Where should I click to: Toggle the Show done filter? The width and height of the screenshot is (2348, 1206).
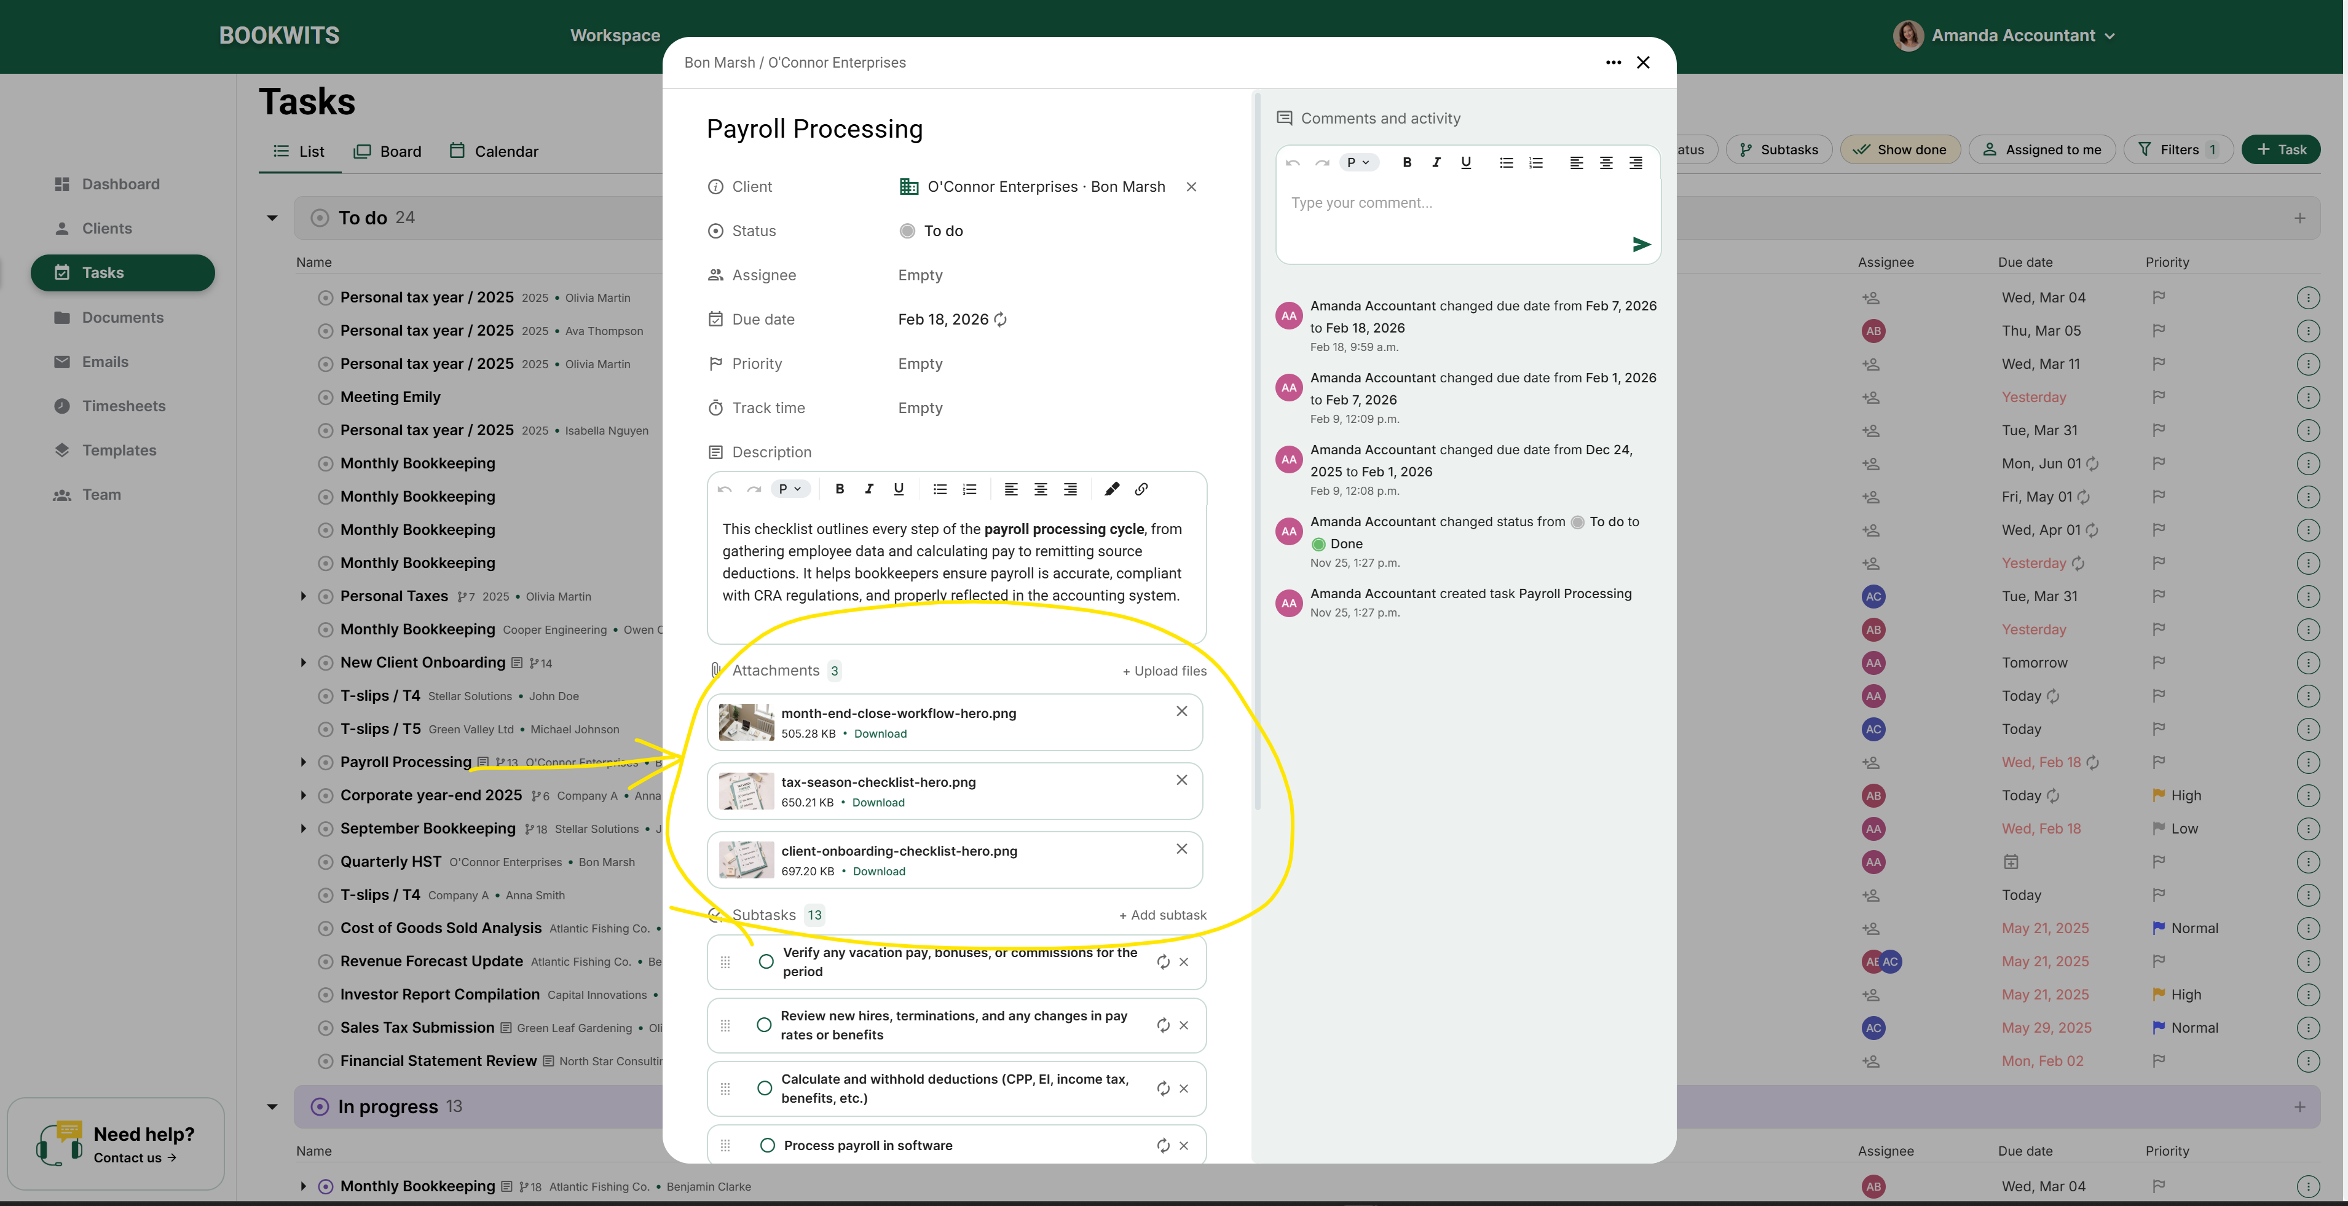tap(1899, 149)
